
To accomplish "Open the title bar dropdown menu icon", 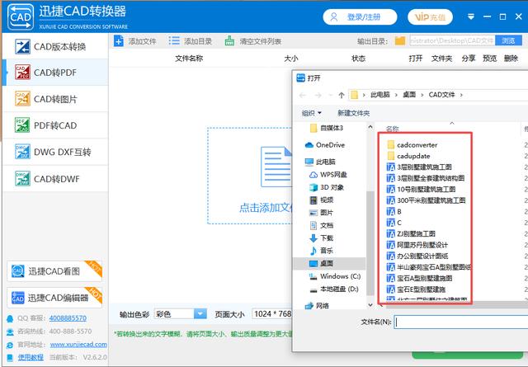I will pyautogui.click(x=471, y=16).
